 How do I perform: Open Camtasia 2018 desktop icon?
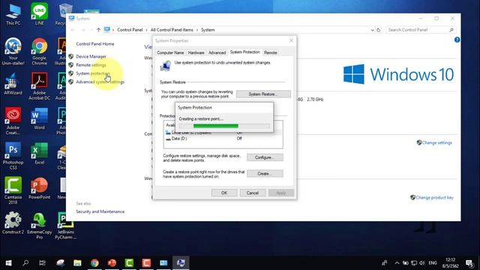[x=13, y=190]
